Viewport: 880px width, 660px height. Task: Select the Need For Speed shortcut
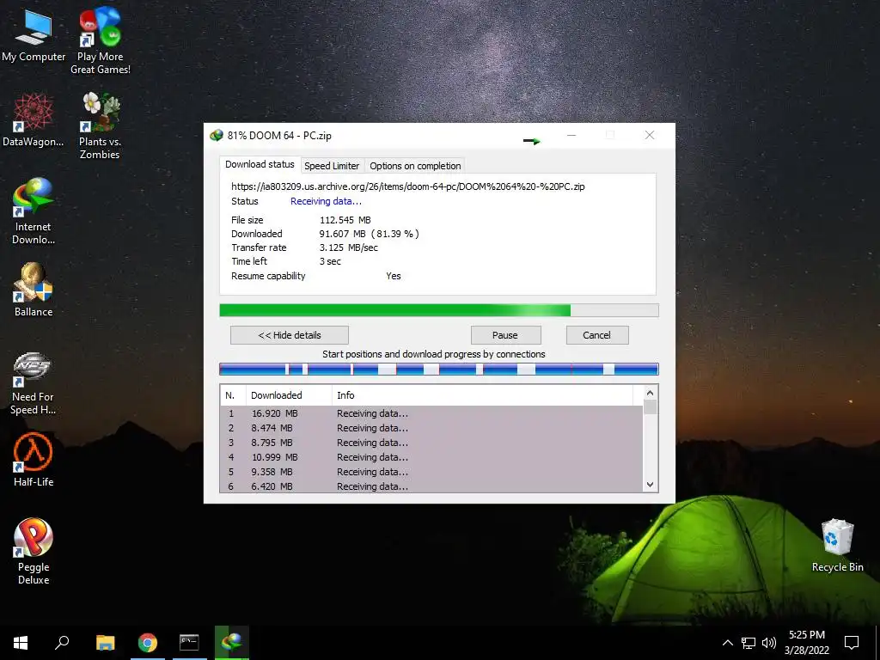point(34,384)
